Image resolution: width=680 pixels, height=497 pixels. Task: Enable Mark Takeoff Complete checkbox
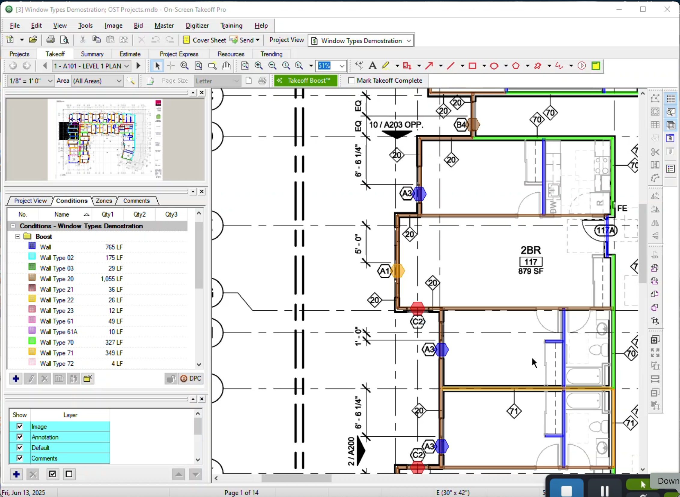pyautogui.click(x=351, y=81)
